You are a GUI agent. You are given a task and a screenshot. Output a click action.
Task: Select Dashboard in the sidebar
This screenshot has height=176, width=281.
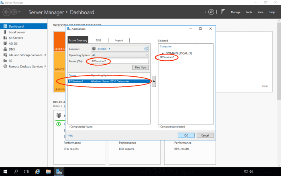coord(24,27)
